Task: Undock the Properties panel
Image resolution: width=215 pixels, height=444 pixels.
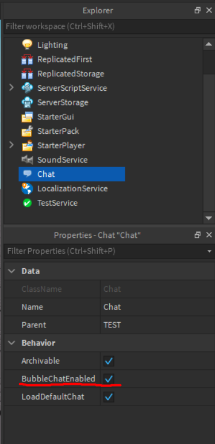Action: [197, 235]
